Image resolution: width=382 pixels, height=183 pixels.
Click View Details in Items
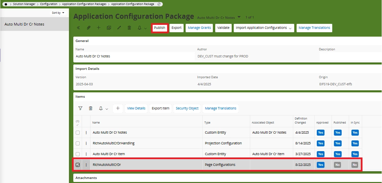tap(136, 108)
